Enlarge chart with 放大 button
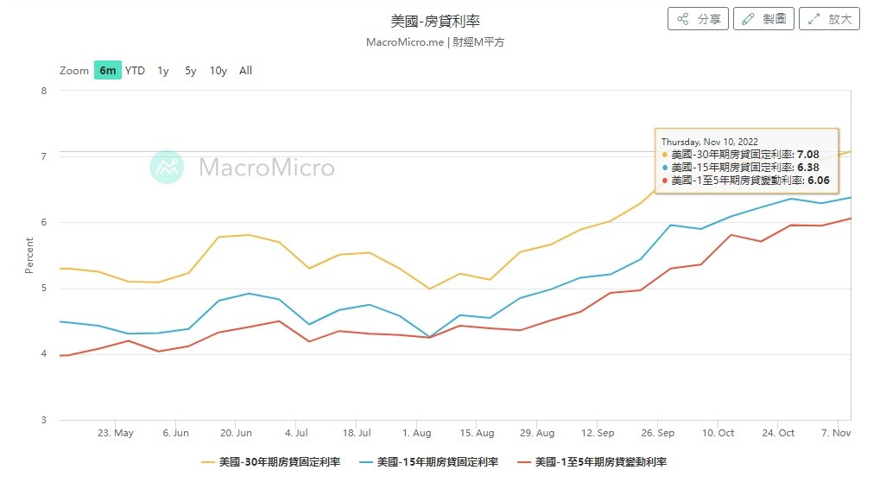Screen dimensions: 880x489 pyautogui.click(x=830, y=19)
